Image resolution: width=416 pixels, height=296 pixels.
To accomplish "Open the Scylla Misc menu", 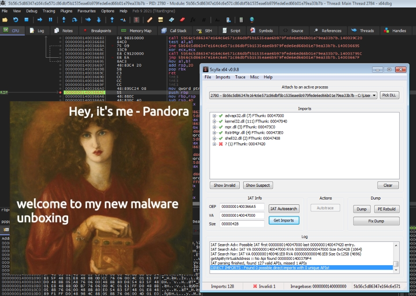I will 255,77.
